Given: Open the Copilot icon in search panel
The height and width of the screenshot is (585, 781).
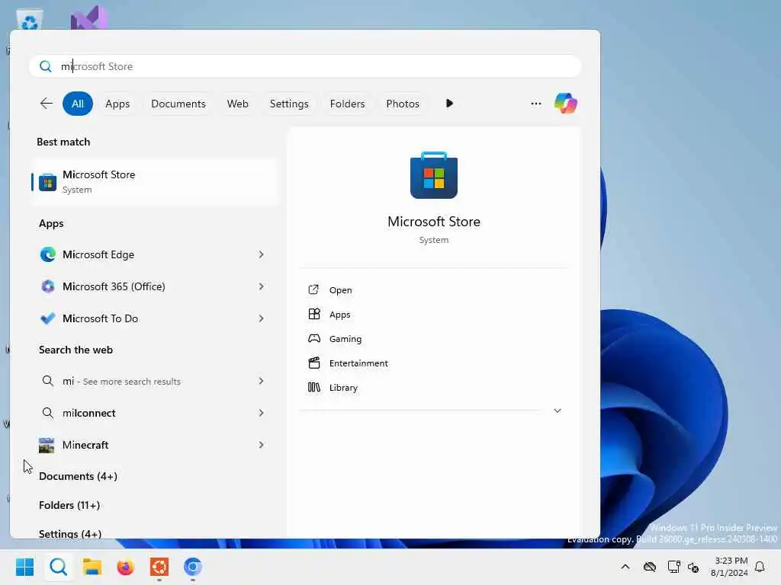Looking at the screenshot, I should (x=566, y=104).
